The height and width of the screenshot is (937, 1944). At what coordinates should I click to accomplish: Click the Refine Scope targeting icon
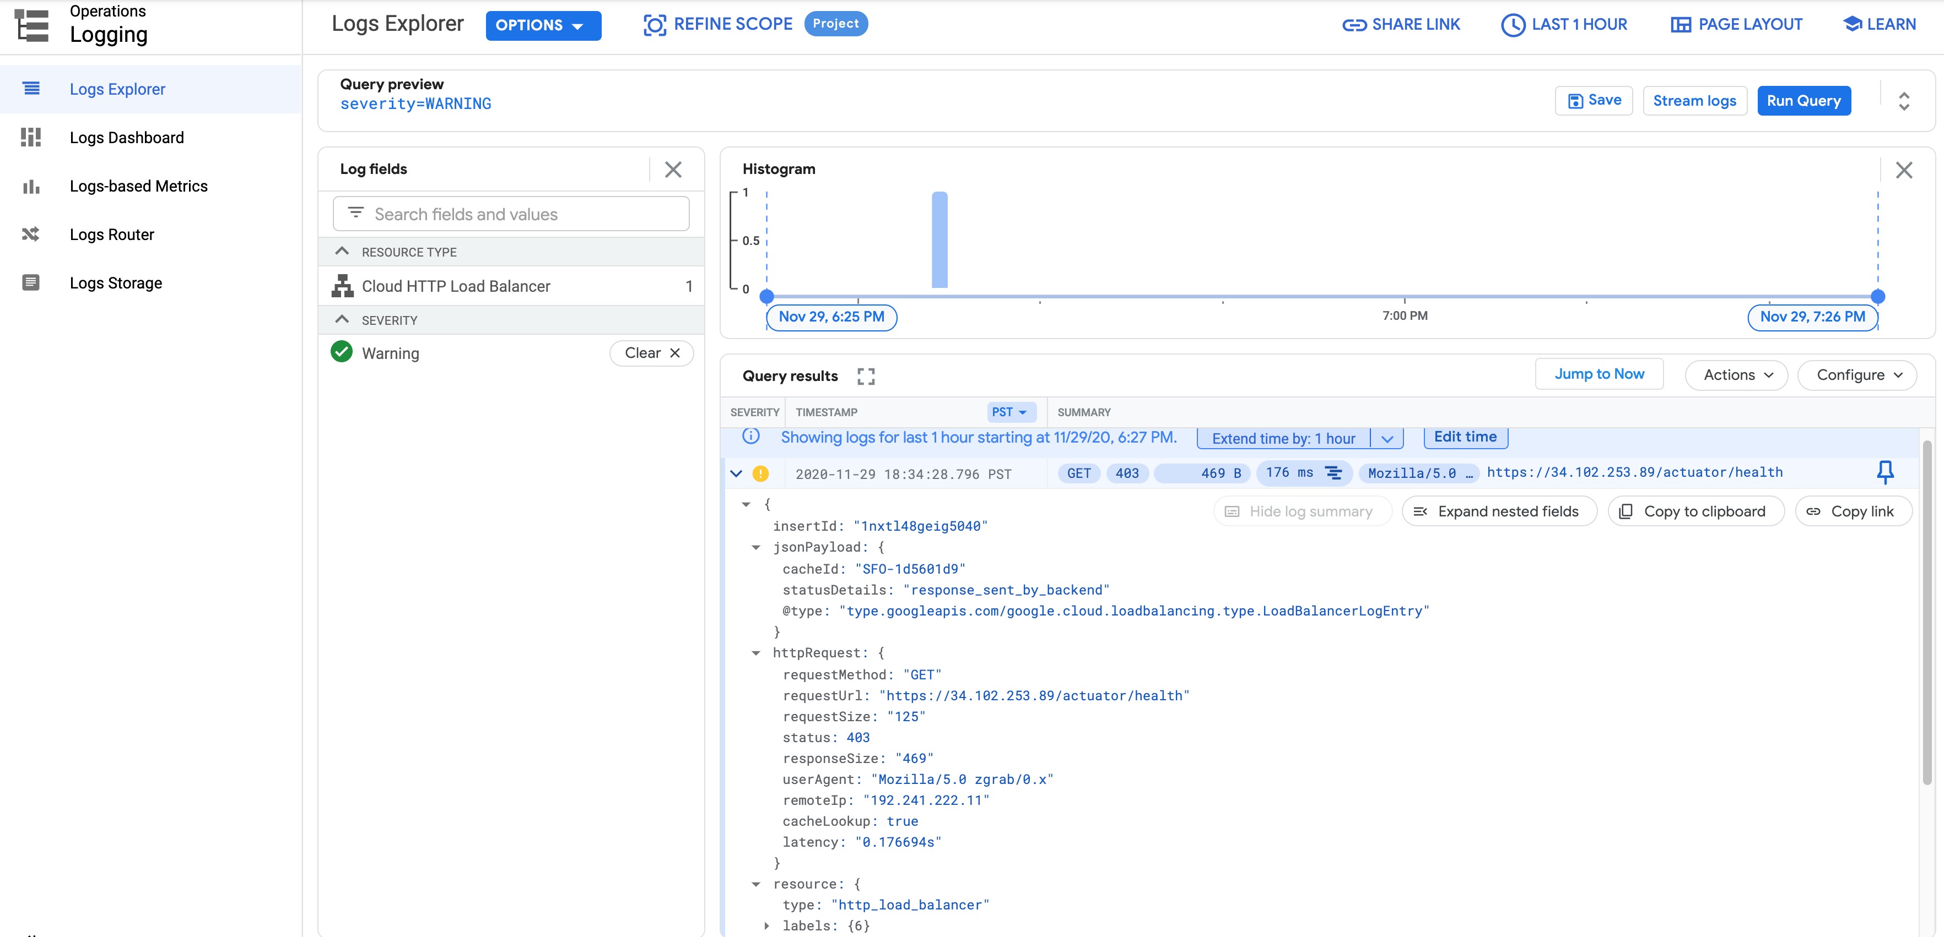654,24
